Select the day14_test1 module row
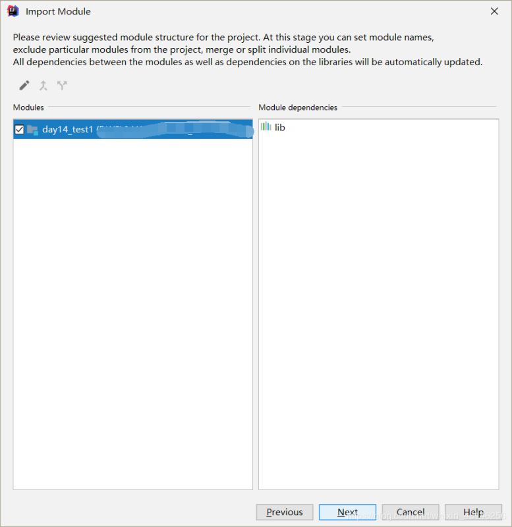The height and width of the screenshot is (527, 512). coord(132,129)
